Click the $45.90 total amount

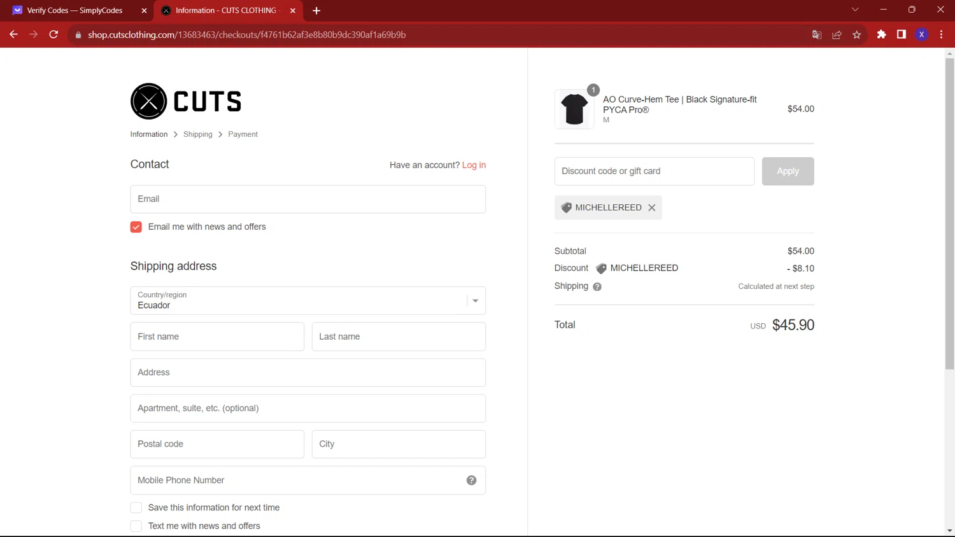point(793,325)
